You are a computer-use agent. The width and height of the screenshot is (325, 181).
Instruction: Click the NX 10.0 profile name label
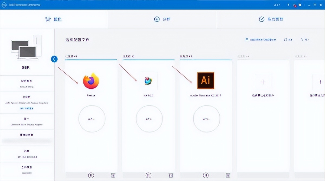pyautogui.click(x=148, y=95)
